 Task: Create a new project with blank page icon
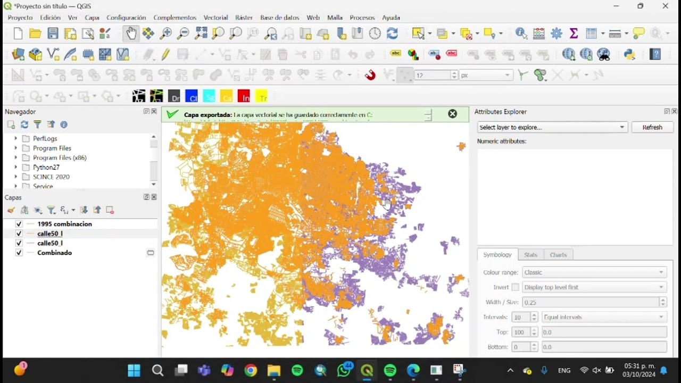pos(18,34)
